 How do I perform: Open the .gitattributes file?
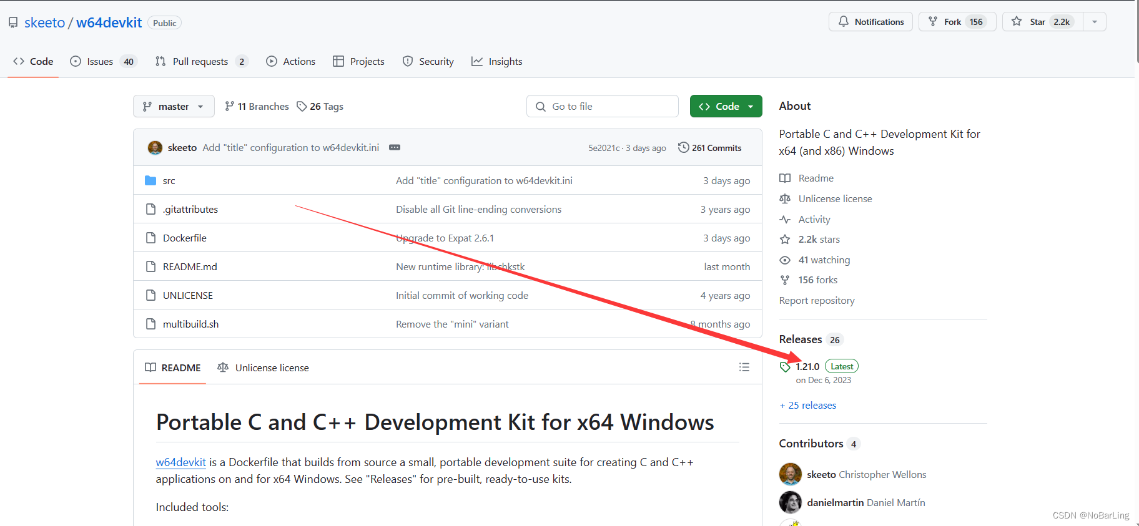point(190,209)
